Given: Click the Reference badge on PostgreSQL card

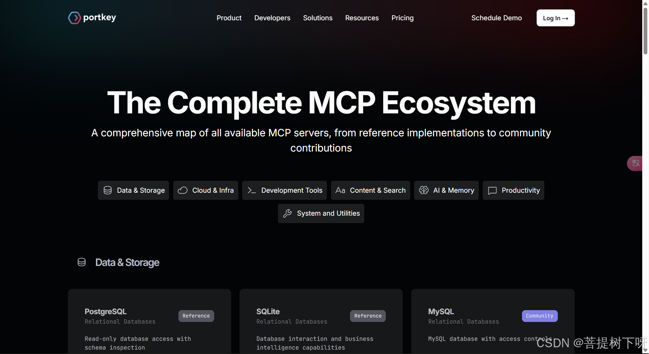Looking at the screenshot, I should click(196, 316).
